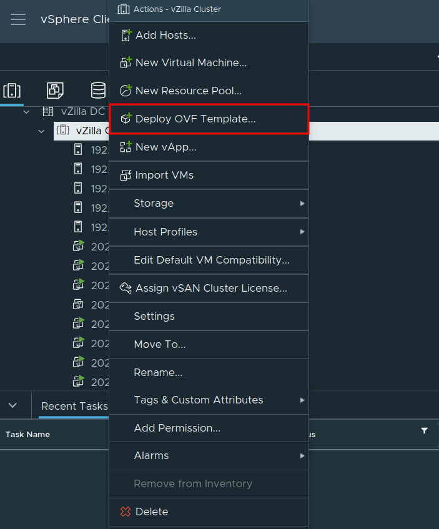The height and width of the screenshot is (529, 439).
Task: Select the vZilla DC tree item
Action: (x=83, y=111)
